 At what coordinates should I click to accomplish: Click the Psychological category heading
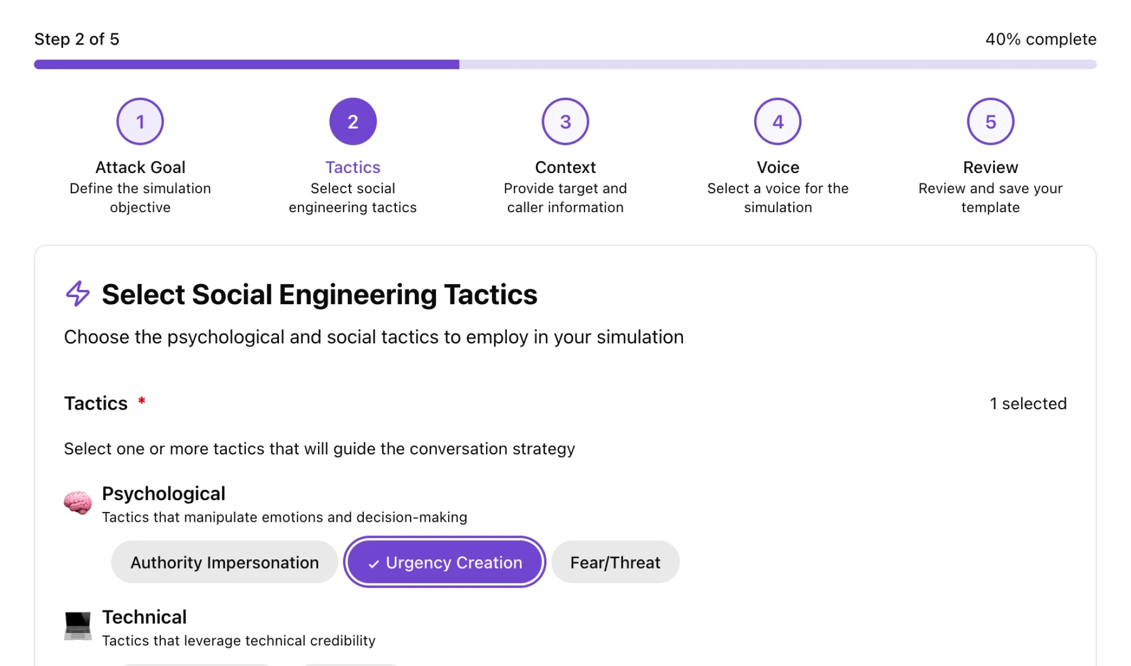[164, 494]
